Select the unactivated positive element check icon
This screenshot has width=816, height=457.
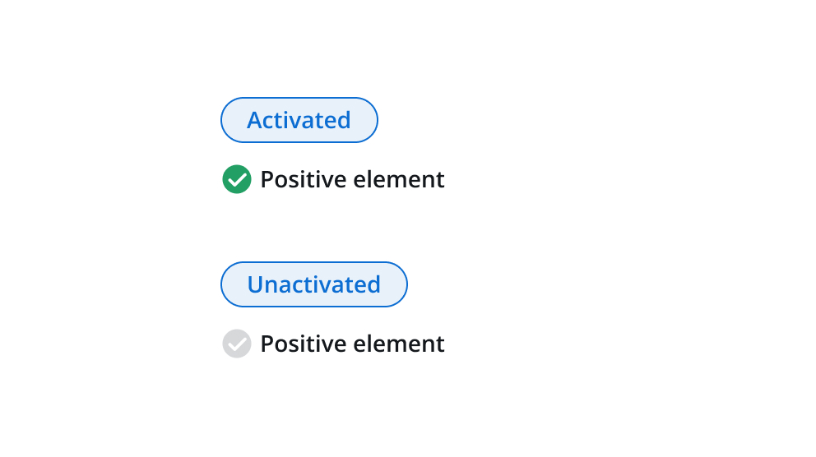coord(237,344)
